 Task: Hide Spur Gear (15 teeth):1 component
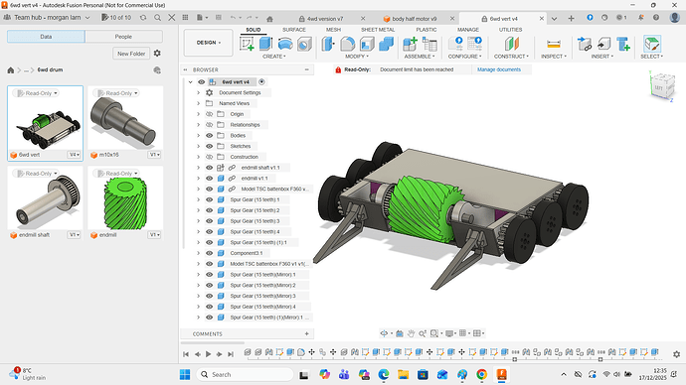(x=209, y=199)
